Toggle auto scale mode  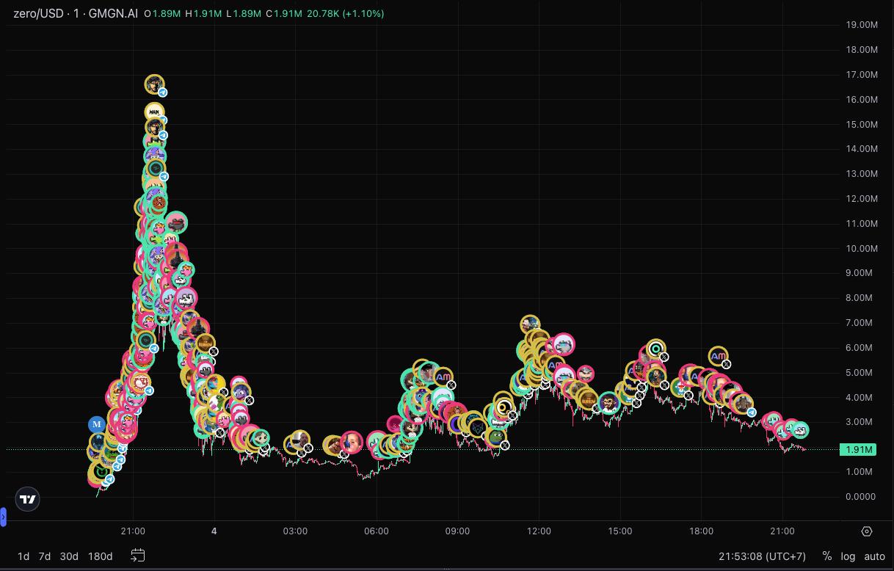coord(874,556)
